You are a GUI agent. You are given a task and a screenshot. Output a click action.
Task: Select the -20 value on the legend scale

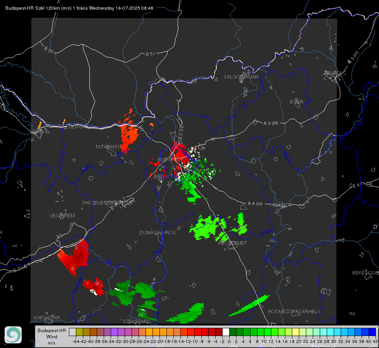pyautogui.click(x=159, y=341)
